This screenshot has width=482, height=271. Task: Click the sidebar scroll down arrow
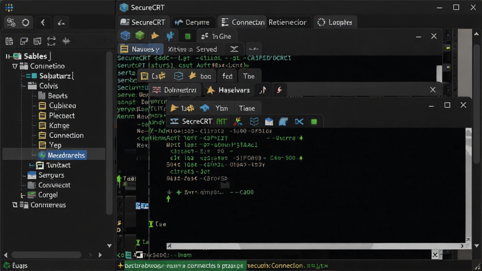click(x=109, y=246)
